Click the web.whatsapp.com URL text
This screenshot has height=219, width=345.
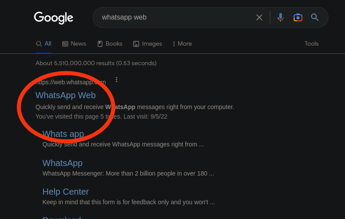point(70,82)
